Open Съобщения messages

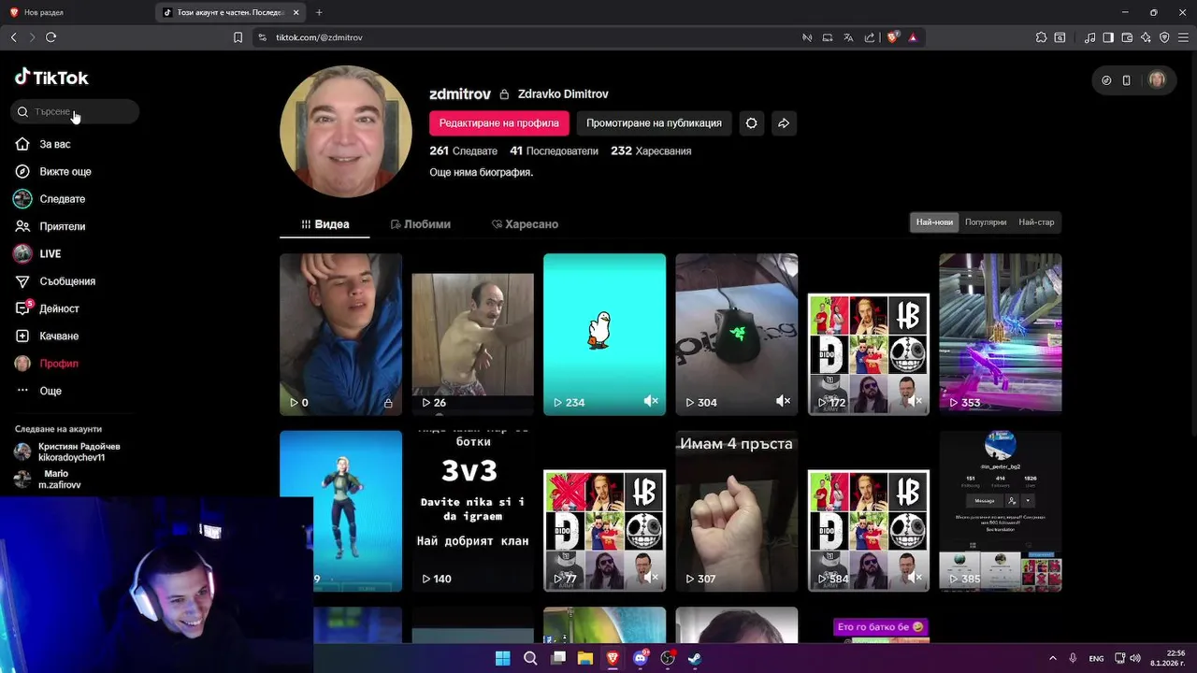click(x=55, y=281)
